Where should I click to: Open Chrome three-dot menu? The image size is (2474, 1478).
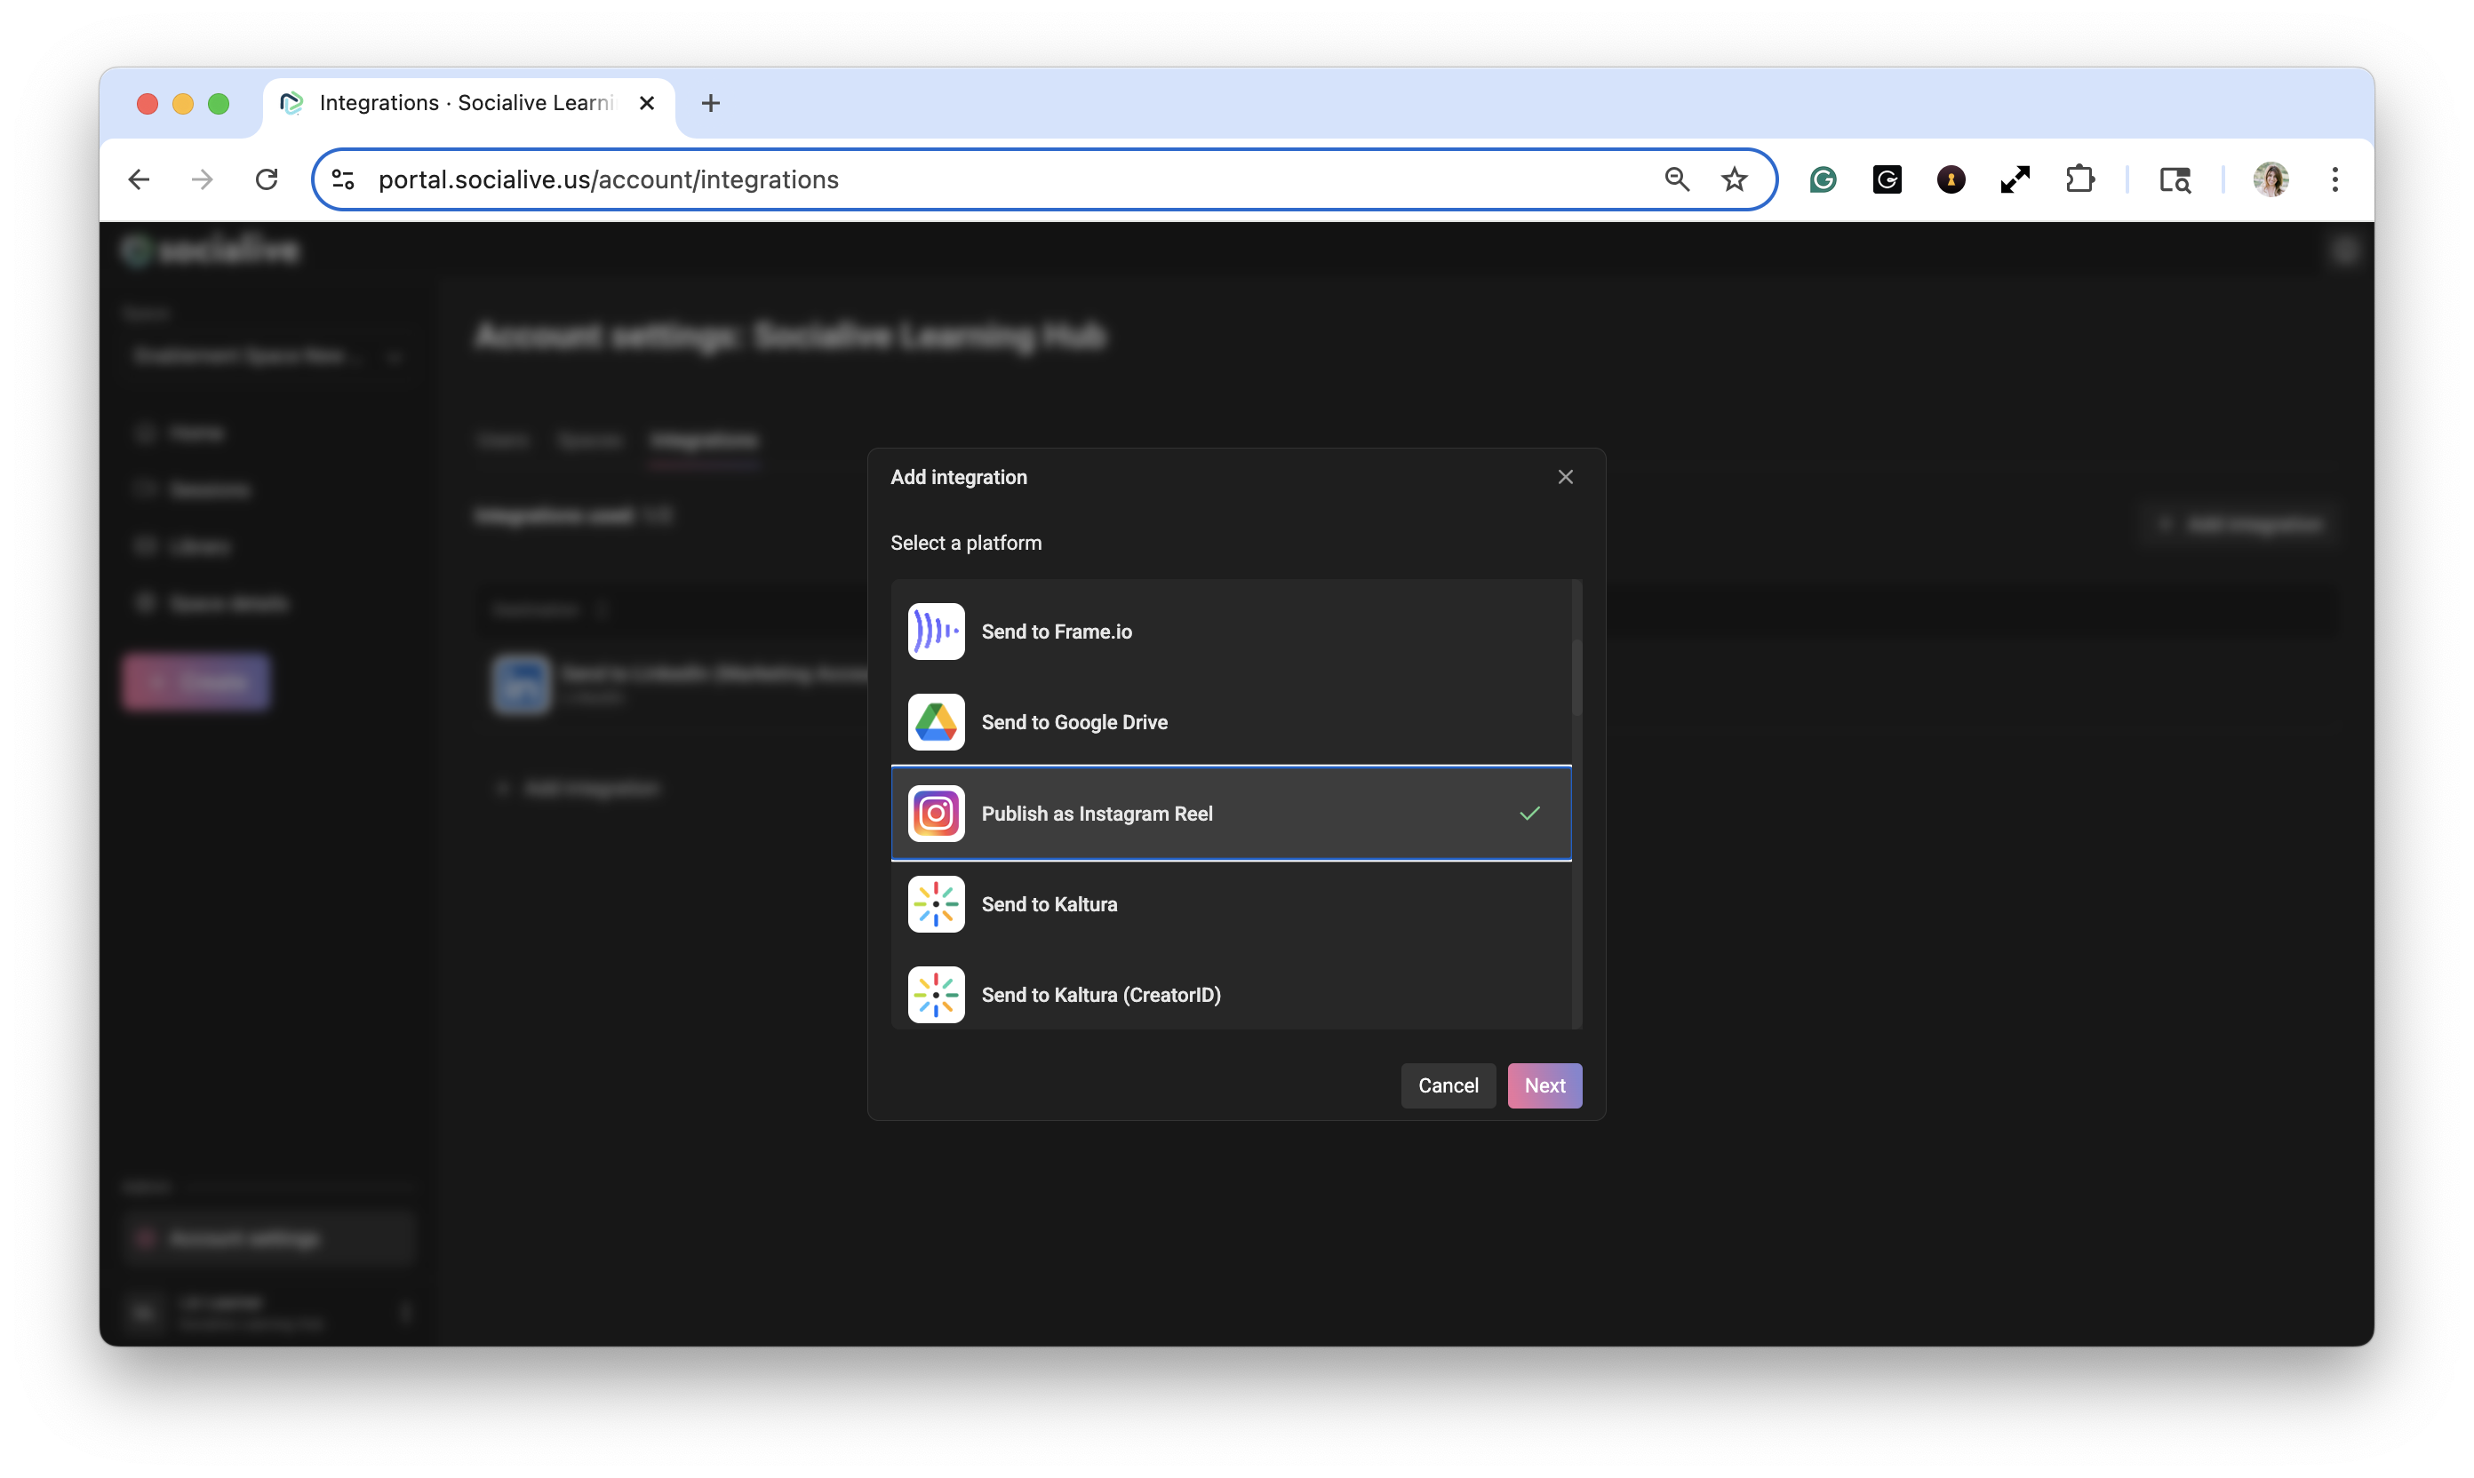tap(2334, 179)
